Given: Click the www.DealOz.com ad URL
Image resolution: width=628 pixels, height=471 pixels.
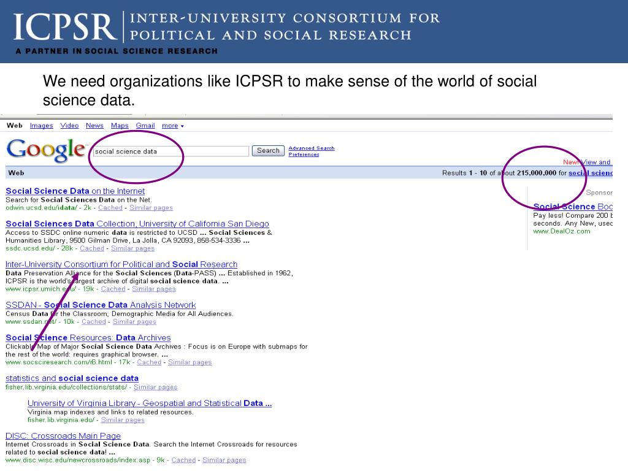Looking at the screenshot, I should coord(562,231).
